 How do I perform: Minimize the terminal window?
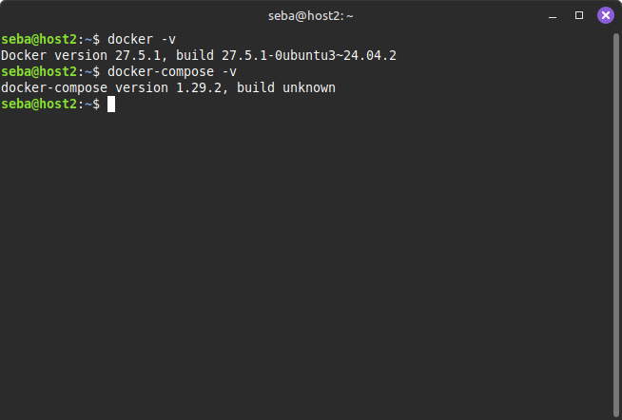[x=554, y=15]
